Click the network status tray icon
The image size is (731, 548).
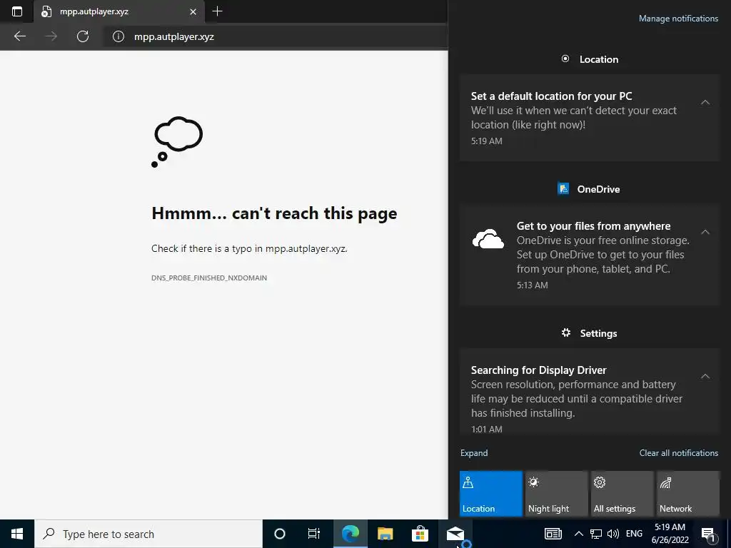pyautogui.click(x=596, y=534)
